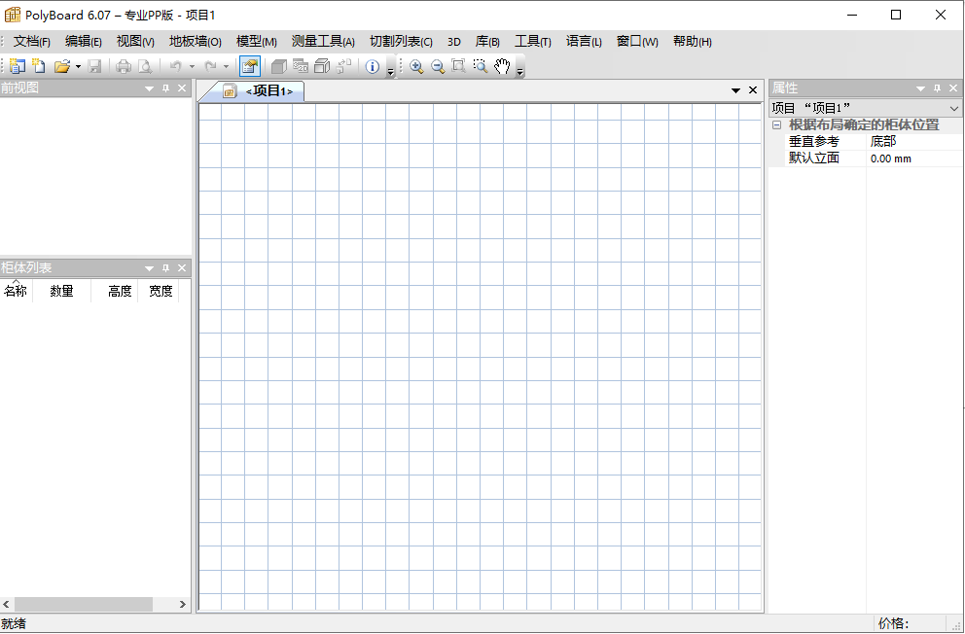Open the 柜体列表 panel options dropdown
965x634 pixels.
149,268
